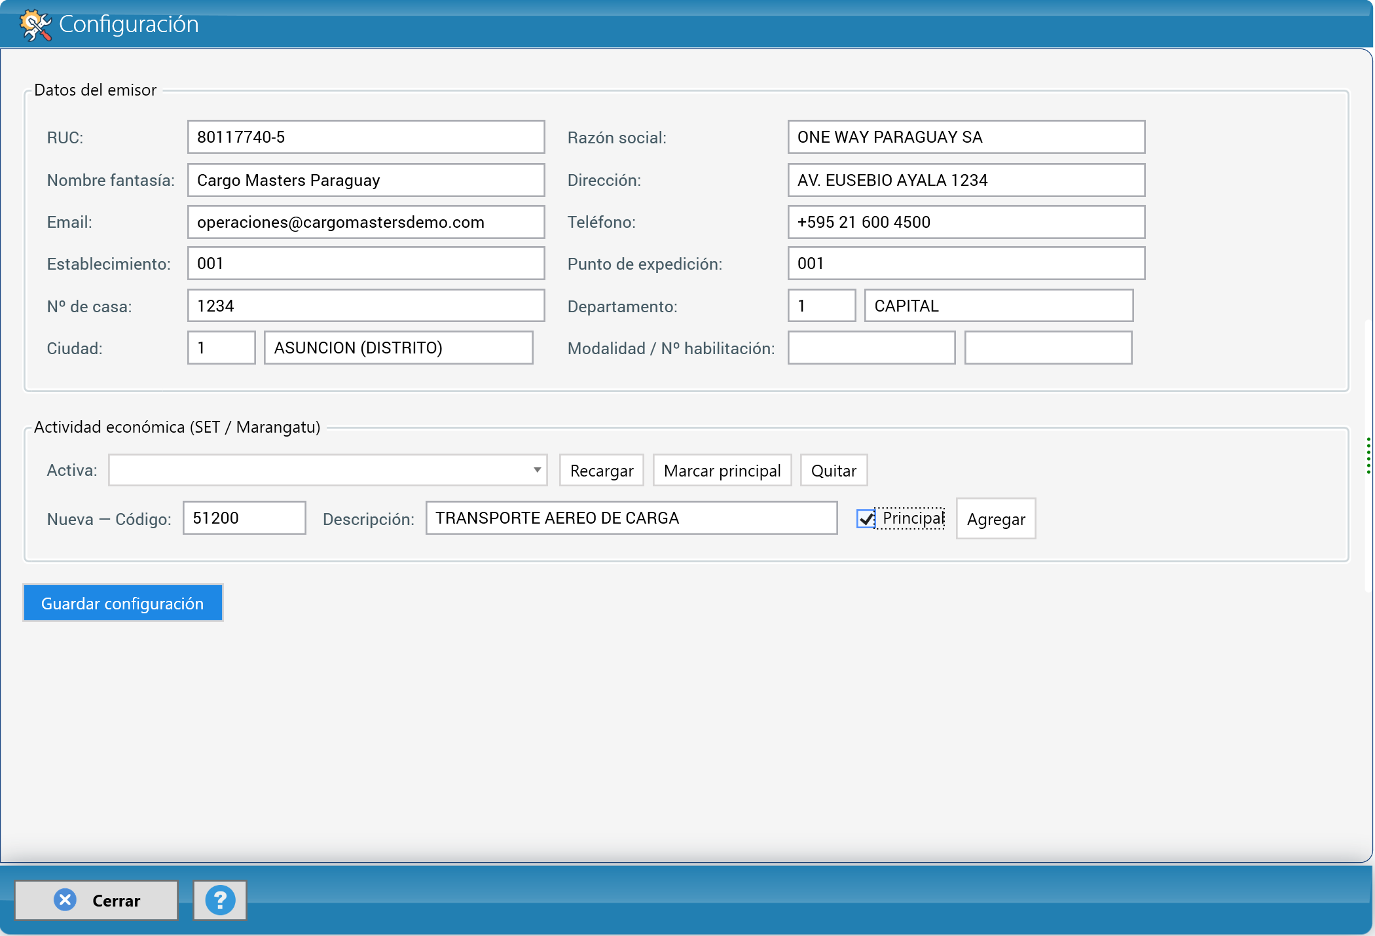The height and width of the screenshot is (936, 1375).
Task: Focus the empty Nº habilitación field
Action: click(x=1048, y=348)
